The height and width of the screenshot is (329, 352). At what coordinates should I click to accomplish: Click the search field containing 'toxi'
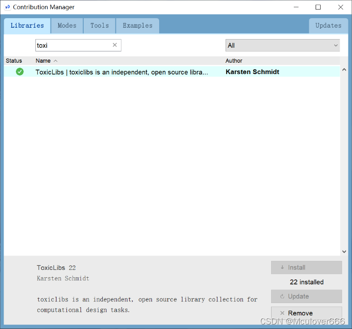tap(78, 45)
